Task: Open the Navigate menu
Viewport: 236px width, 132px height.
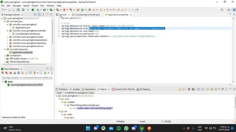Action: click(17, 6)
